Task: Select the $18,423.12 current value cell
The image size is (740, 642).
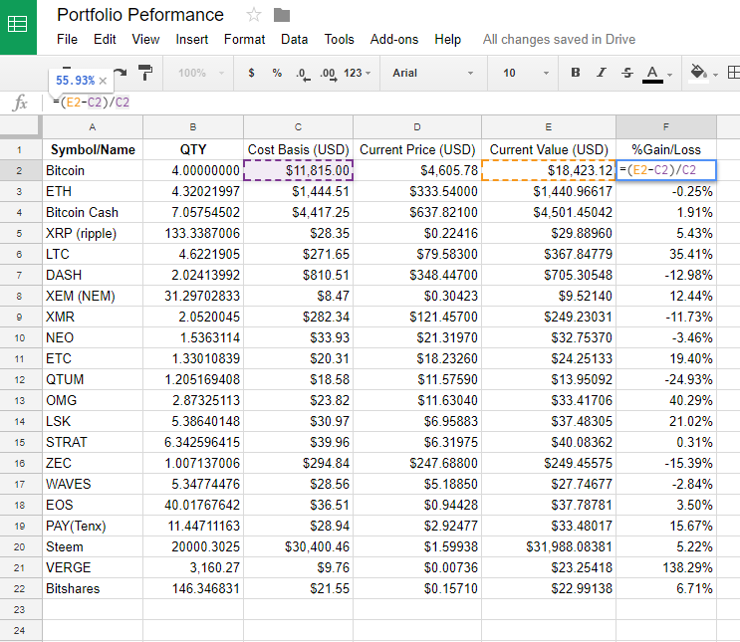Action: (x=549, y=170)
